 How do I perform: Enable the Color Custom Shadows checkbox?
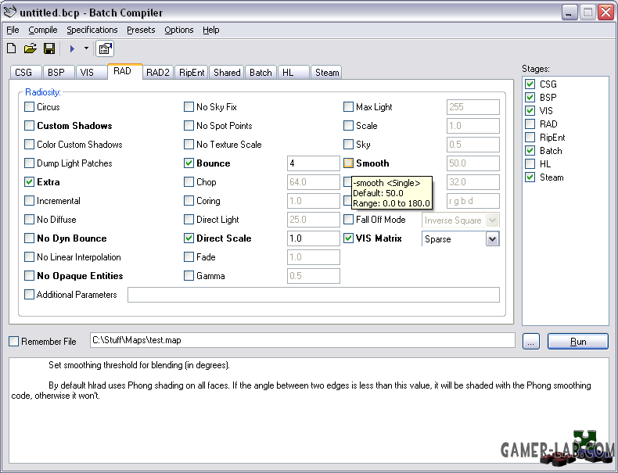coord(29,144)
